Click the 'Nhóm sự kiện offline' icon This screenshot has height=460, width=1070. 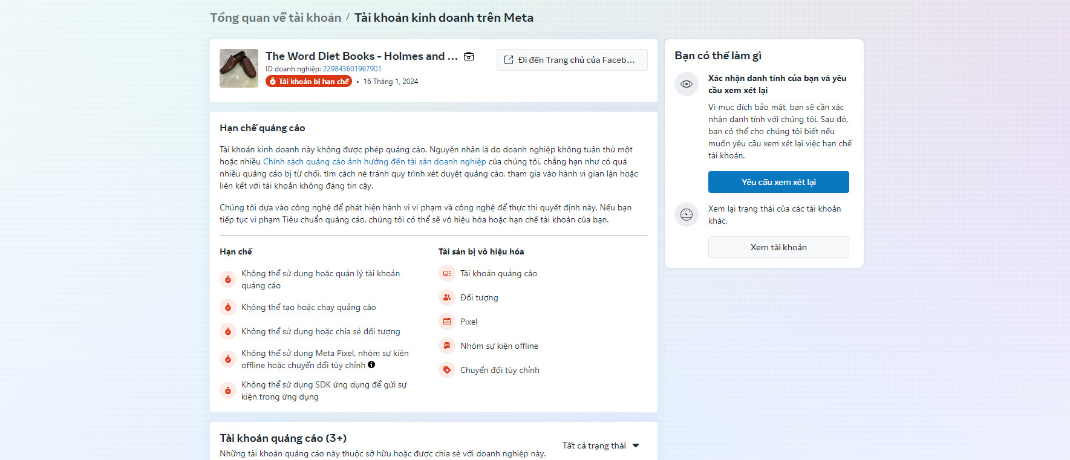pyautogui.click(x=447, y=346)
